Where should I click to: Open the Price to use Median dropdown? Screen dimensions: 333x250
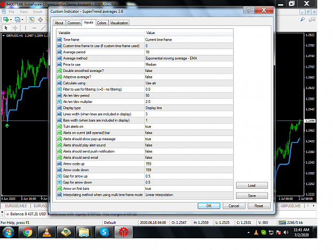coord(189,64)
